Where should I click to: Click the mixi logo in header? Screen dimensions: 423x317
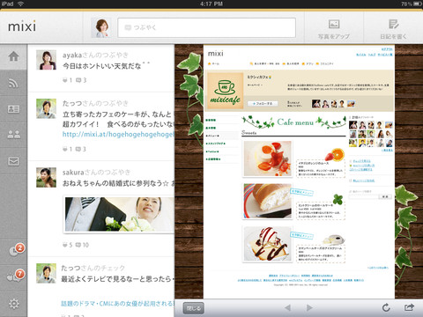click(22, 26)
